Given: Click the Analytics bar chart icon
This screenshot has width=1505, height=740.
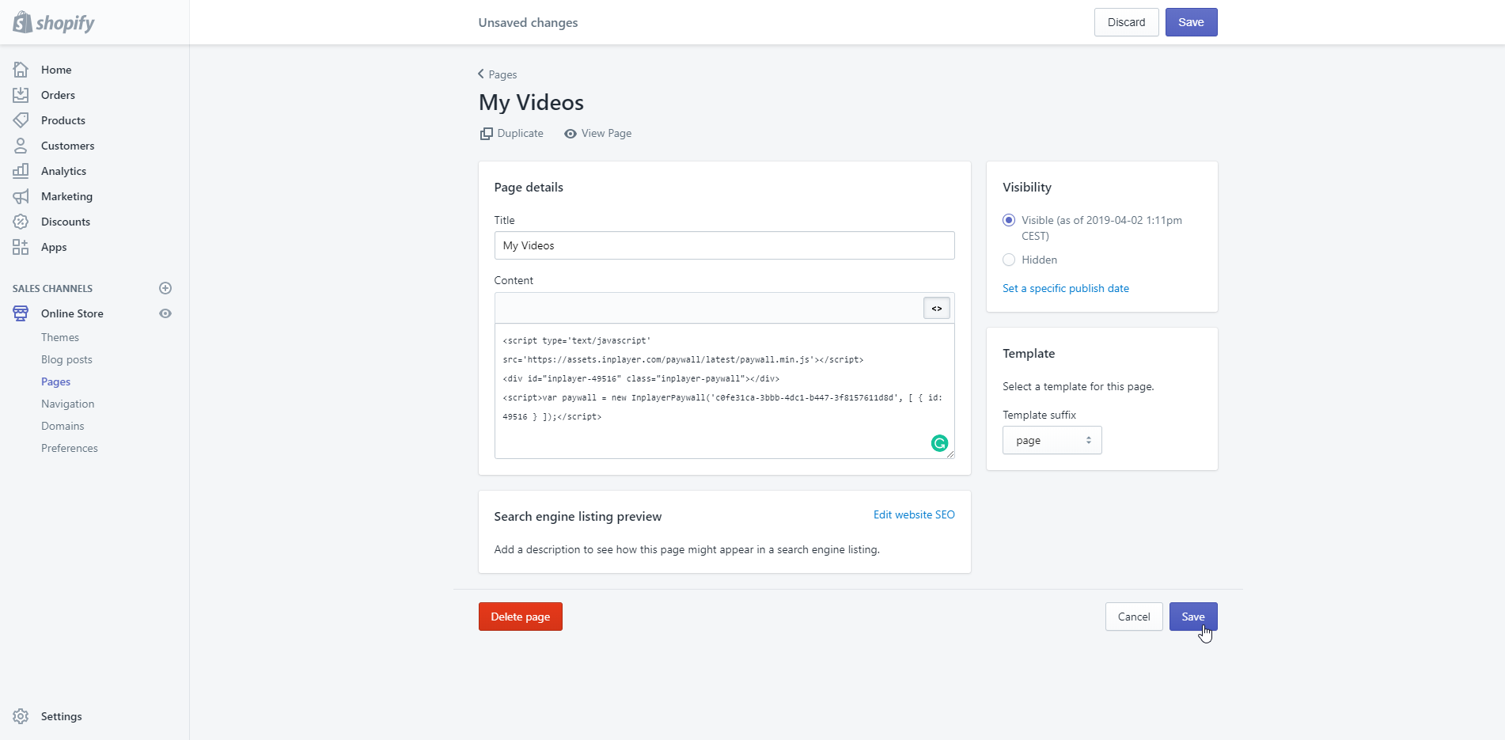Looking at the screenshot, I should click(x=21, y=171).
